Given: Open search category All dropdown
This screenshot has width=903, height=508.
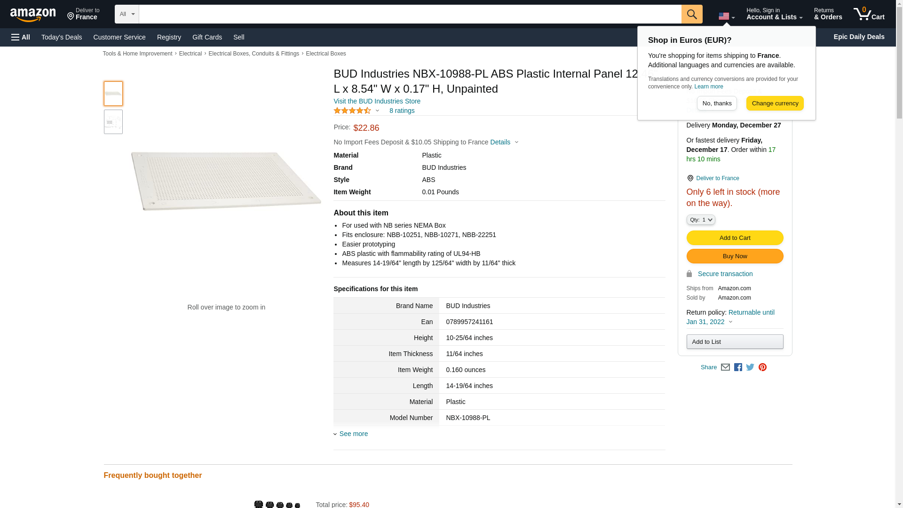Looking at the screenshot, I should (127, 14).
